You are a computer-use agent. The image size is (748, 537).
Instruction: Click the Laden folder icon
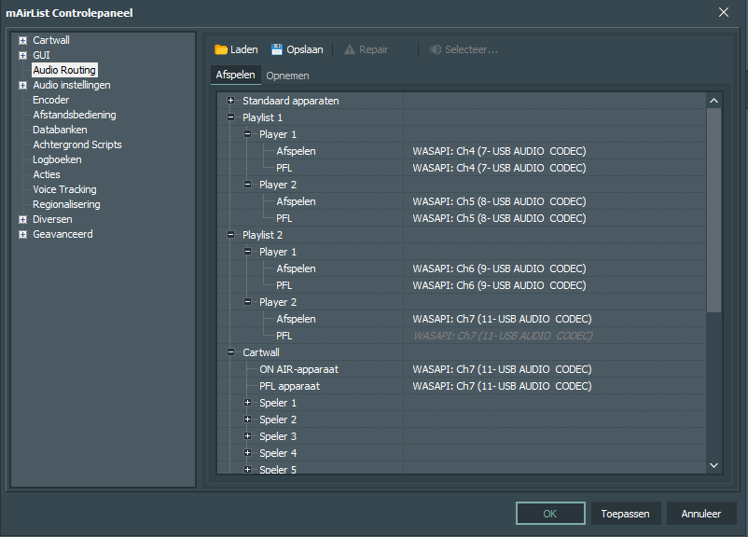click(220, 49)
